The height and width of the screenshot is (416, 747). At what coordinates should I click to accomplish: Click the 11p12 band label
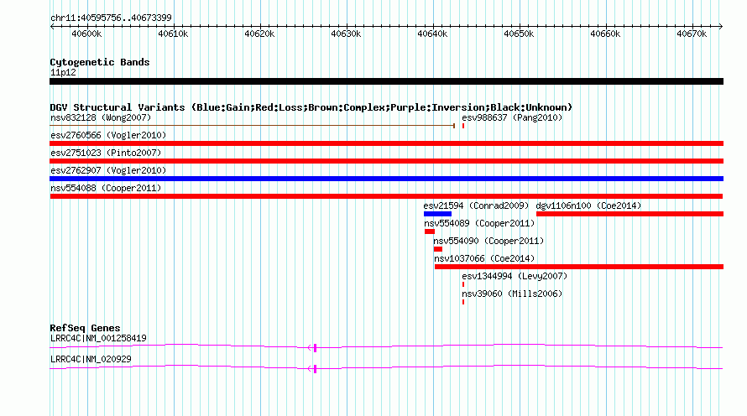click(63, 72)
